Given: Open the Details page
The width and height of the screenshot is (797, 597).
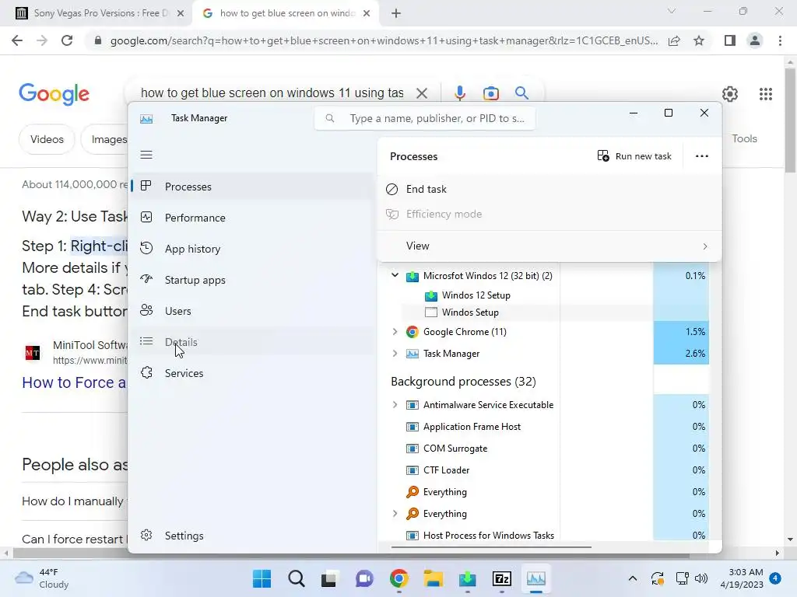Looking at the screenshot, I should [x=251, y=342].
